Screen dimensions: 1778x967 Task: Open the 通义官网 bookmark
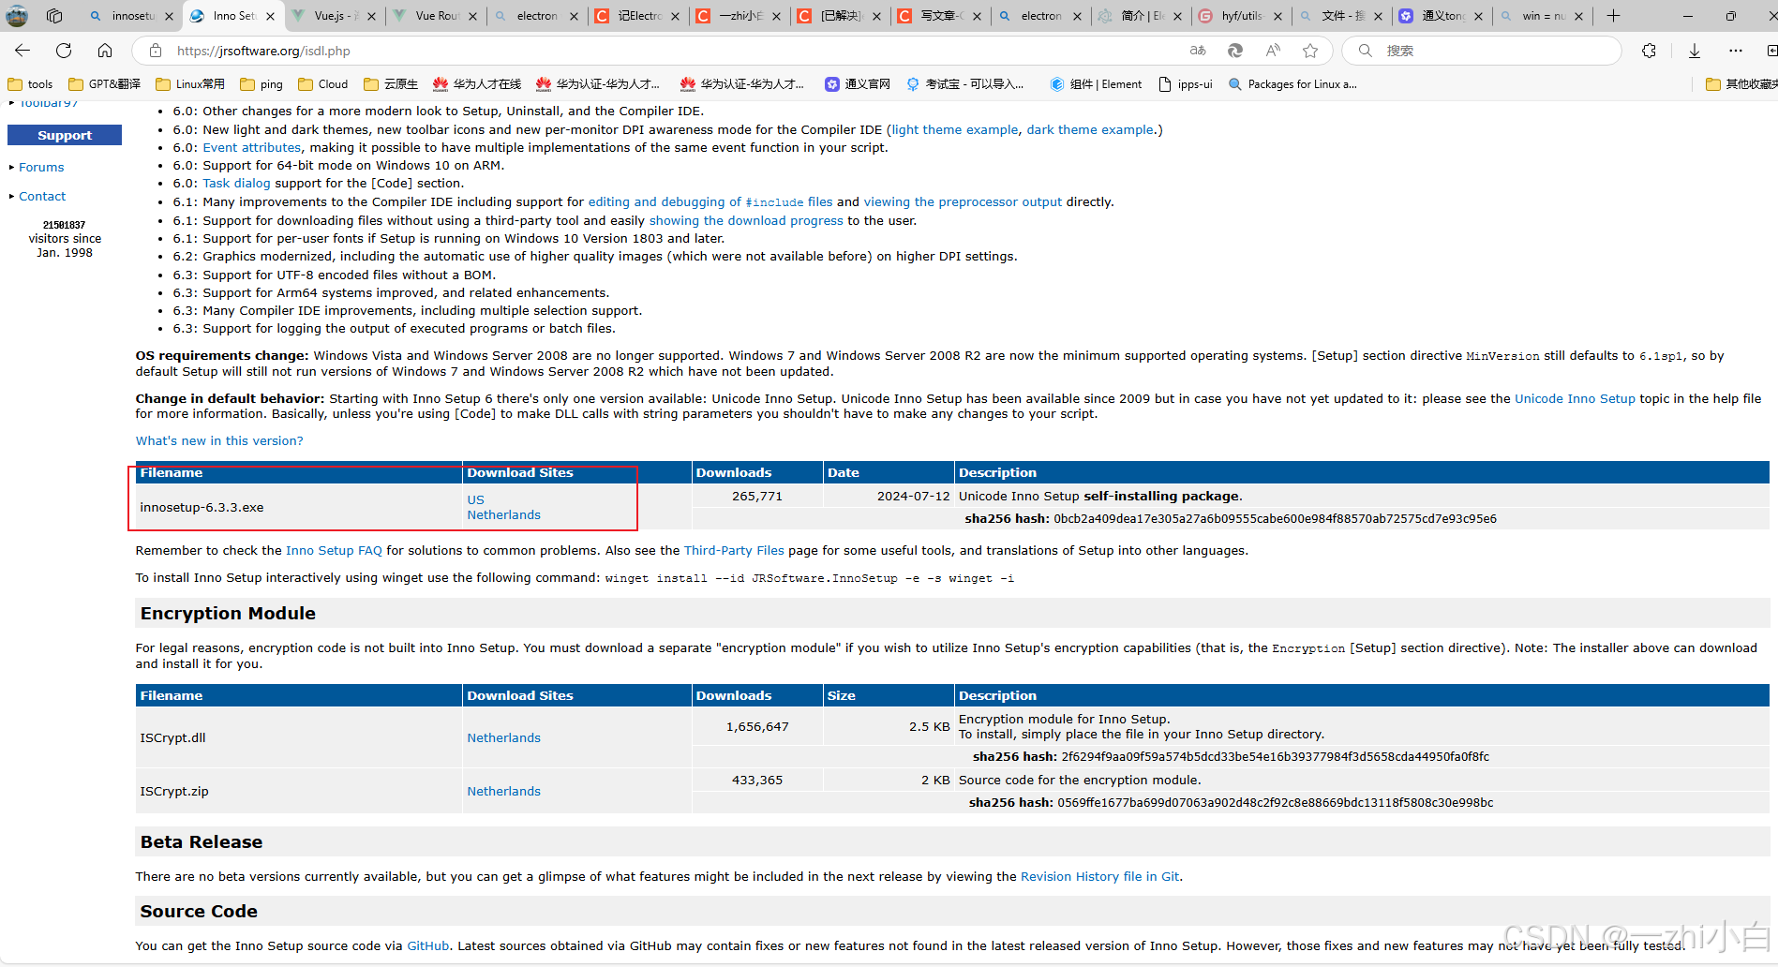(858, 84)
